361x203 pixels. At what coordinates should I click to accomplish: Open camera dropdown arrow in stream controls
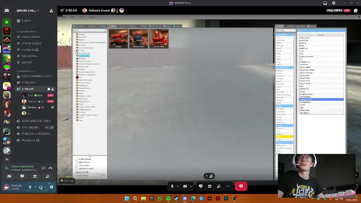point(191,186)
